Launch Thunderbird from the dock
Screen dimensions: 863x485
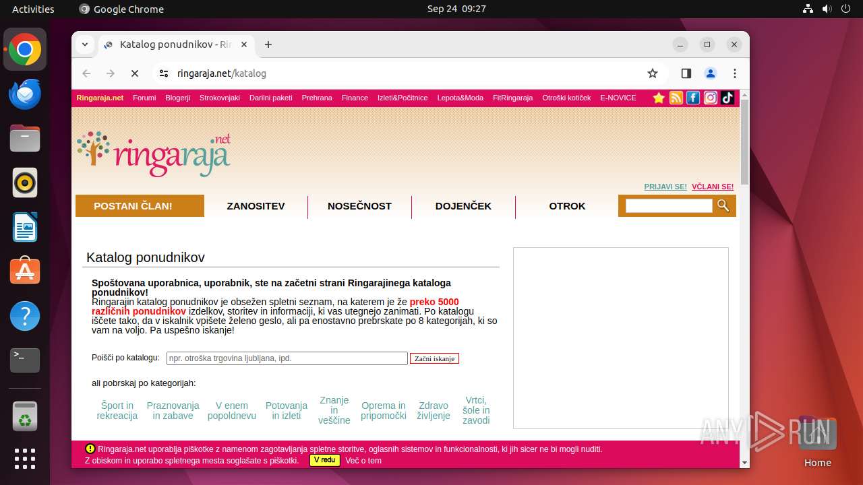(25, 94)
